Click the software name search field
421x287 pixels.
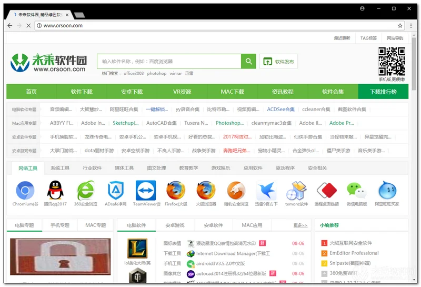169,62
